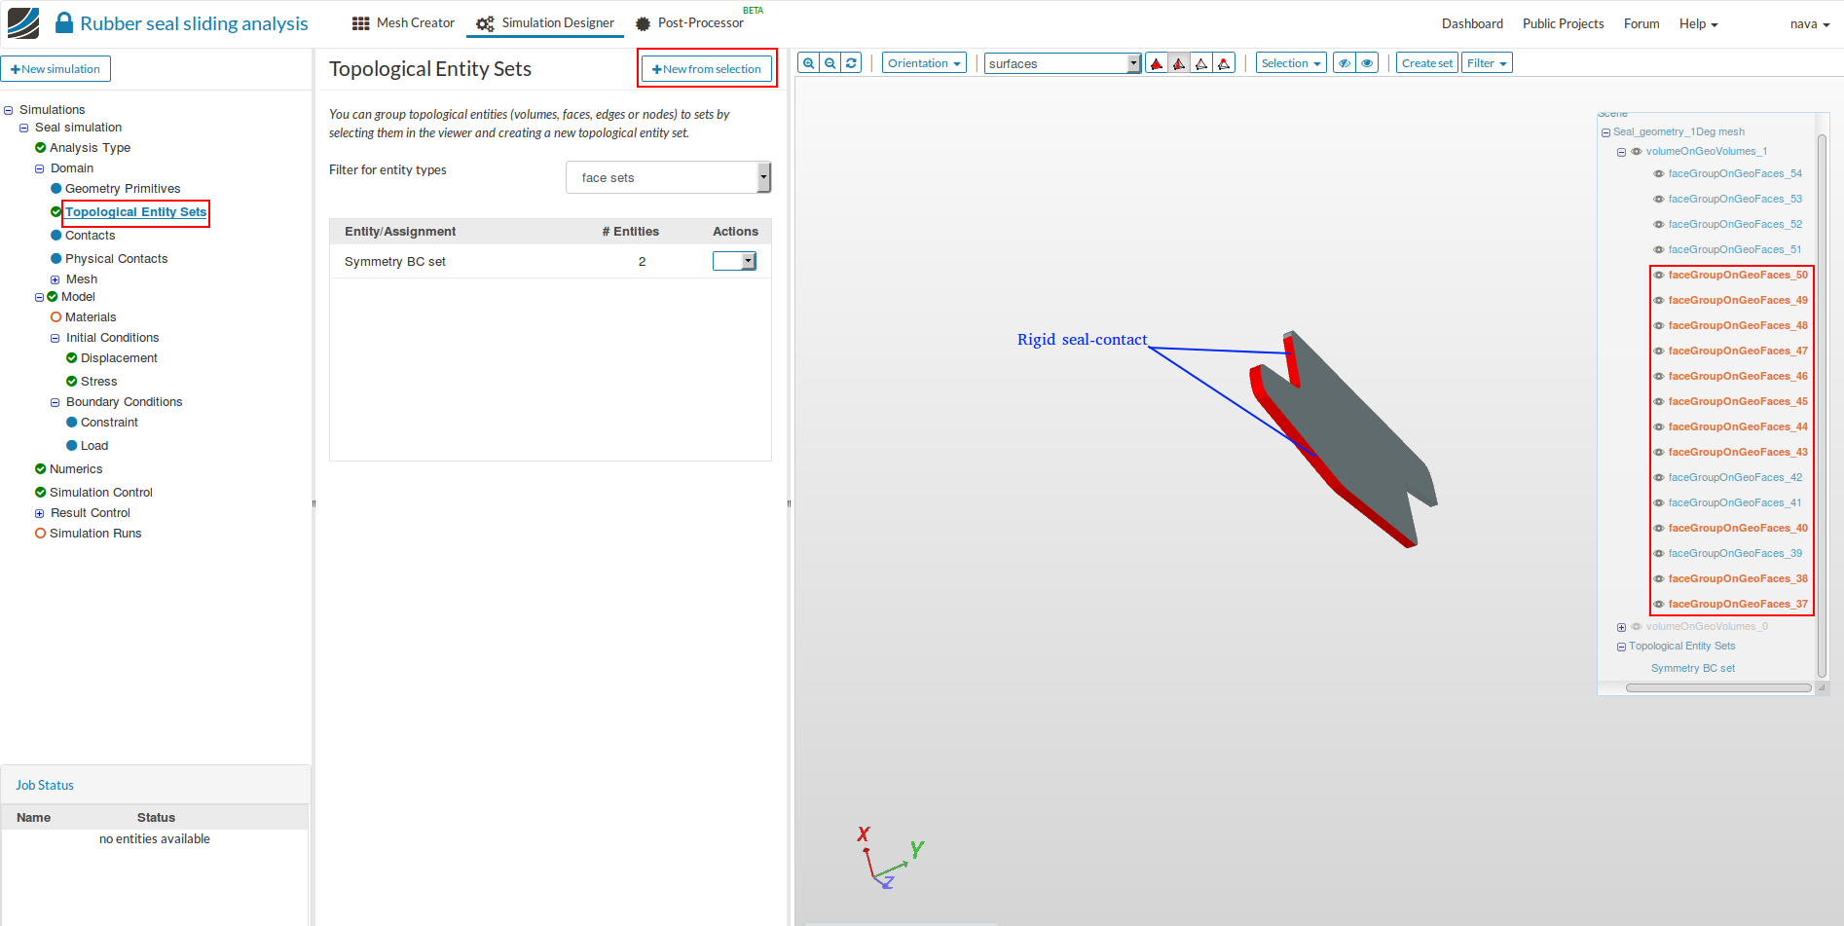Open the Selection dropdown menu
Screen dimensions: 1844x926
(x=1291, y=63)
